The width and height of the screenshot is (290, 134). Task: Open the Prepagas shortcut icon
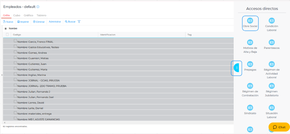click(250, 64)
